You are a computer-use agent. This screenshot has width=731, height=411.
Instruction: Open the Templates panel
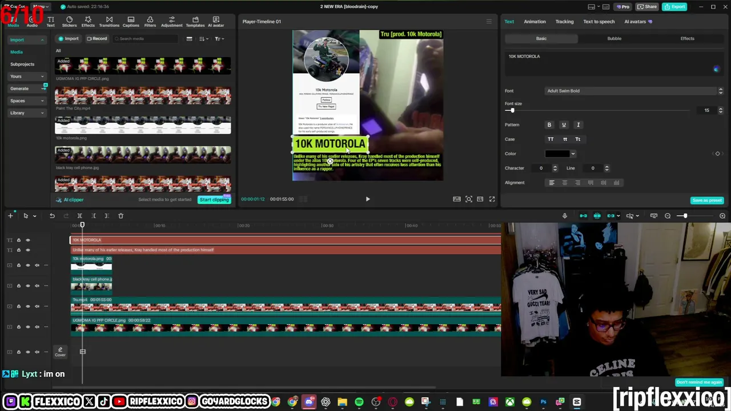click(x=195, y=22)
